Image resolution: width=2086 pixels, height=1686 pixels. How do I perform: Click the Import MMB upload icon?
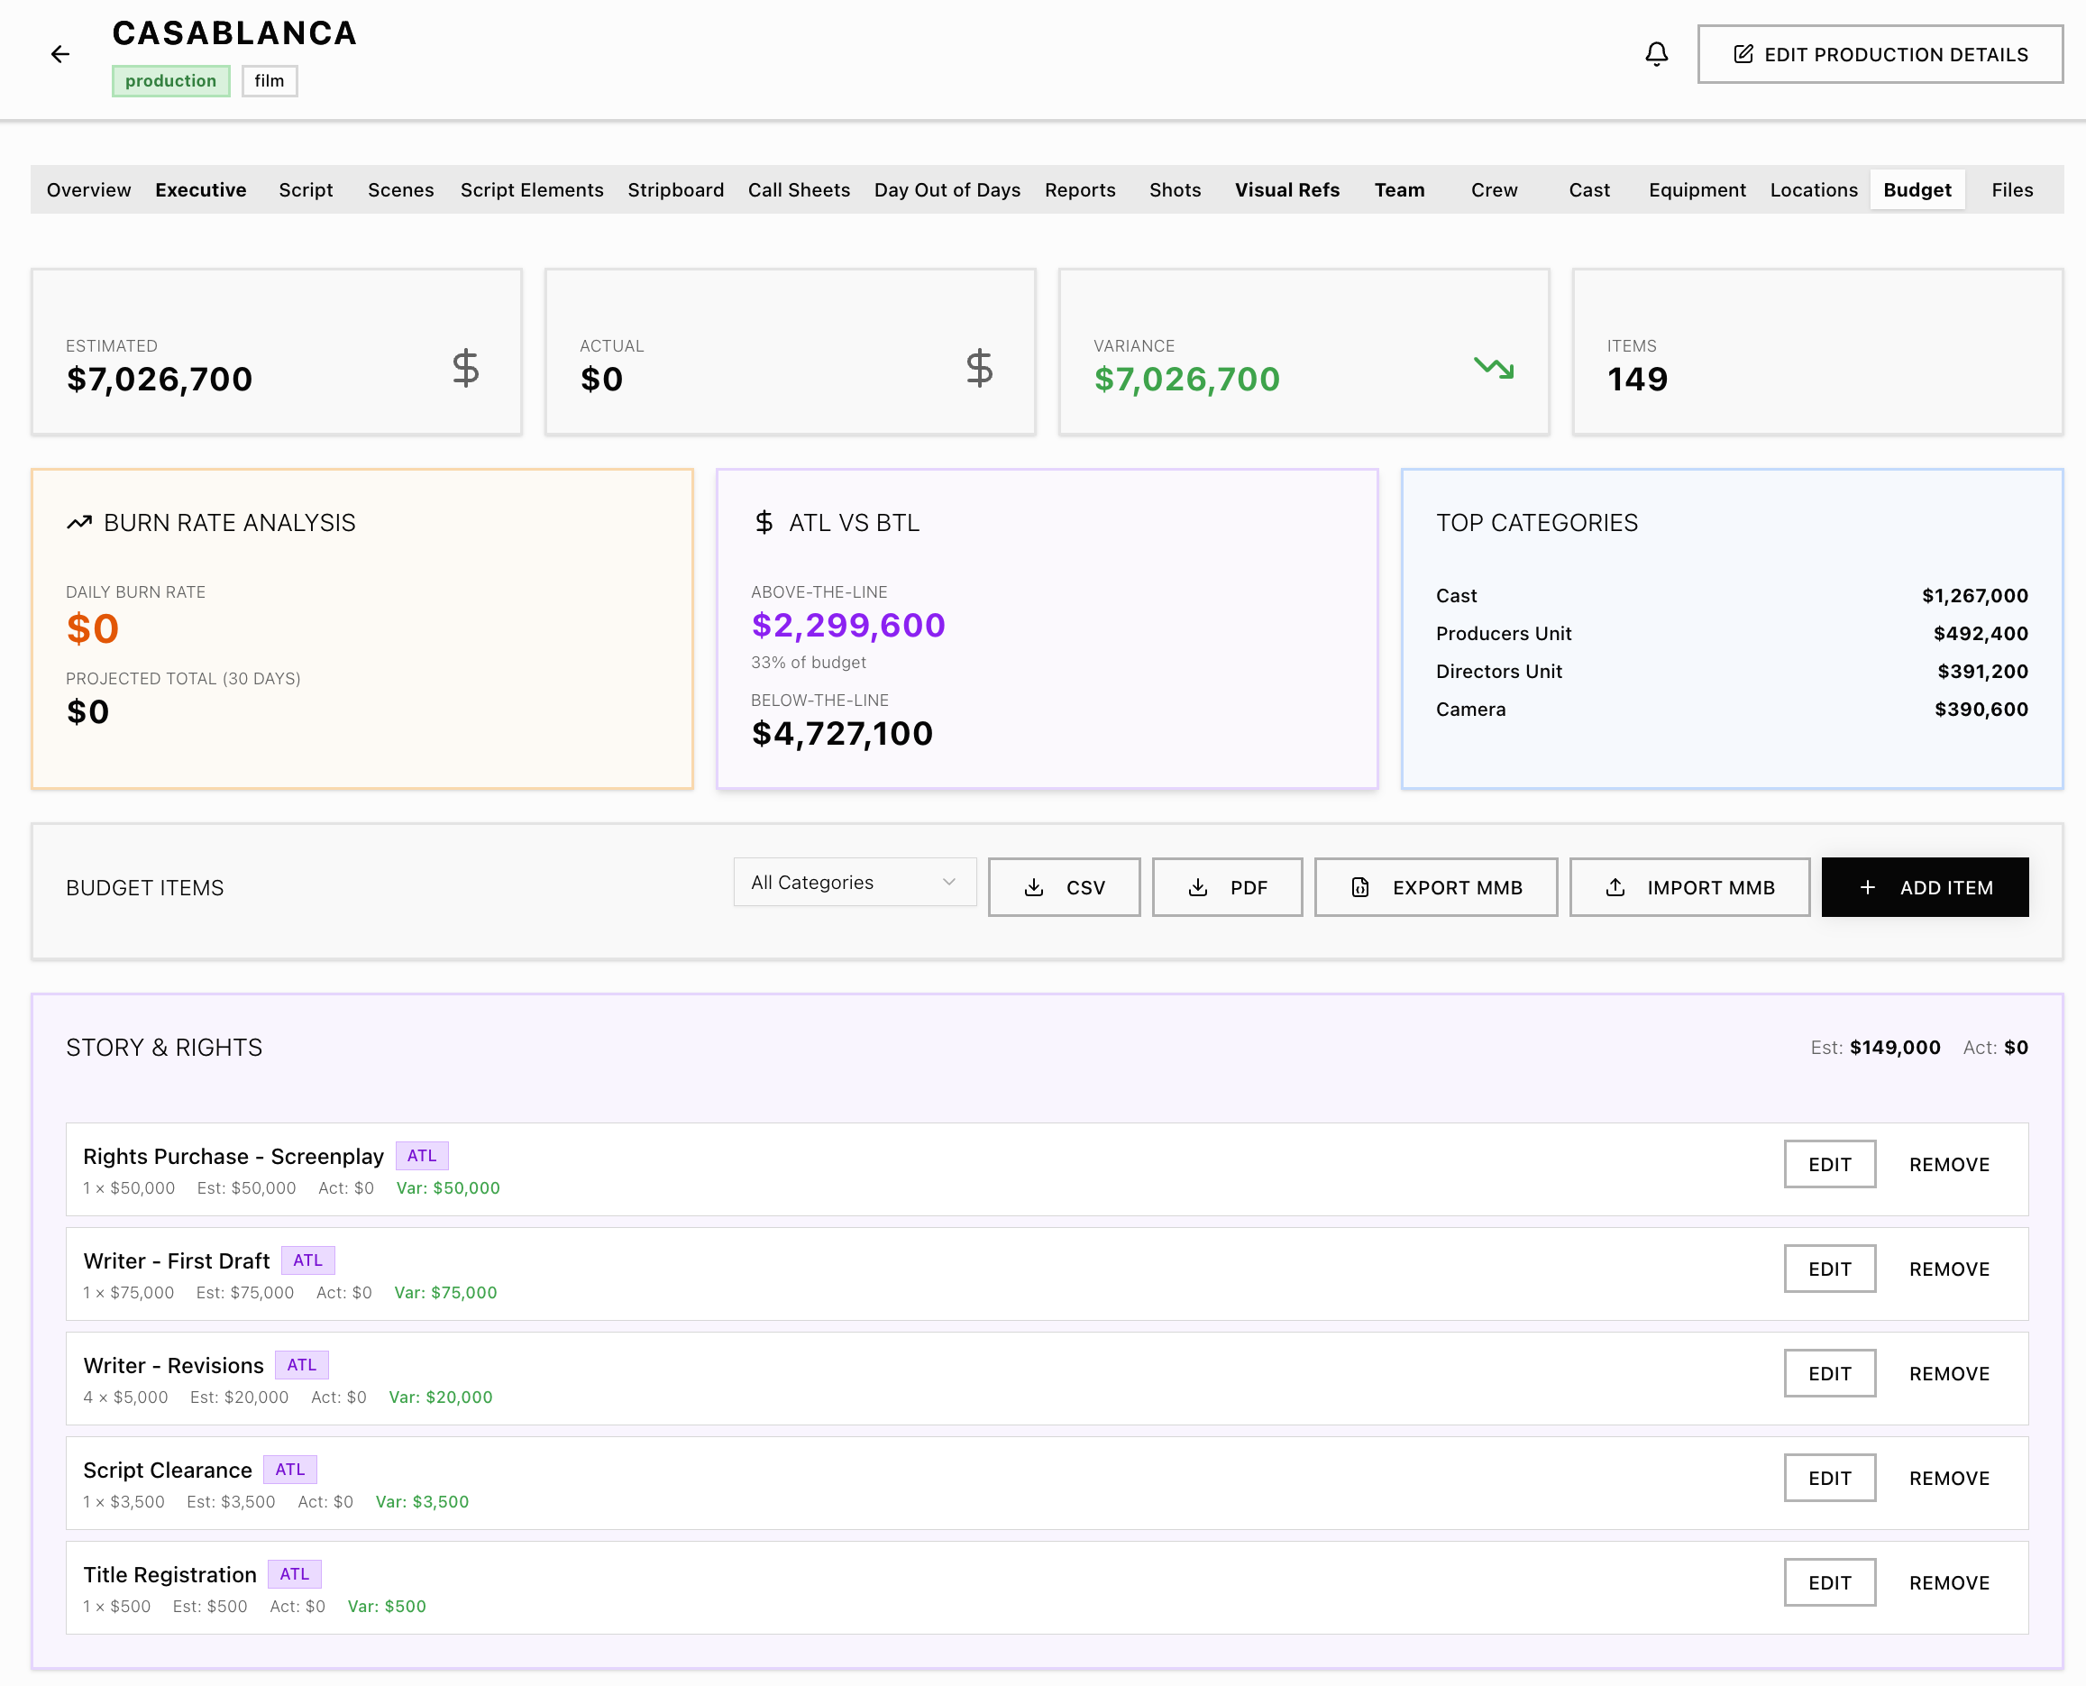click(x=1615, y=886)
